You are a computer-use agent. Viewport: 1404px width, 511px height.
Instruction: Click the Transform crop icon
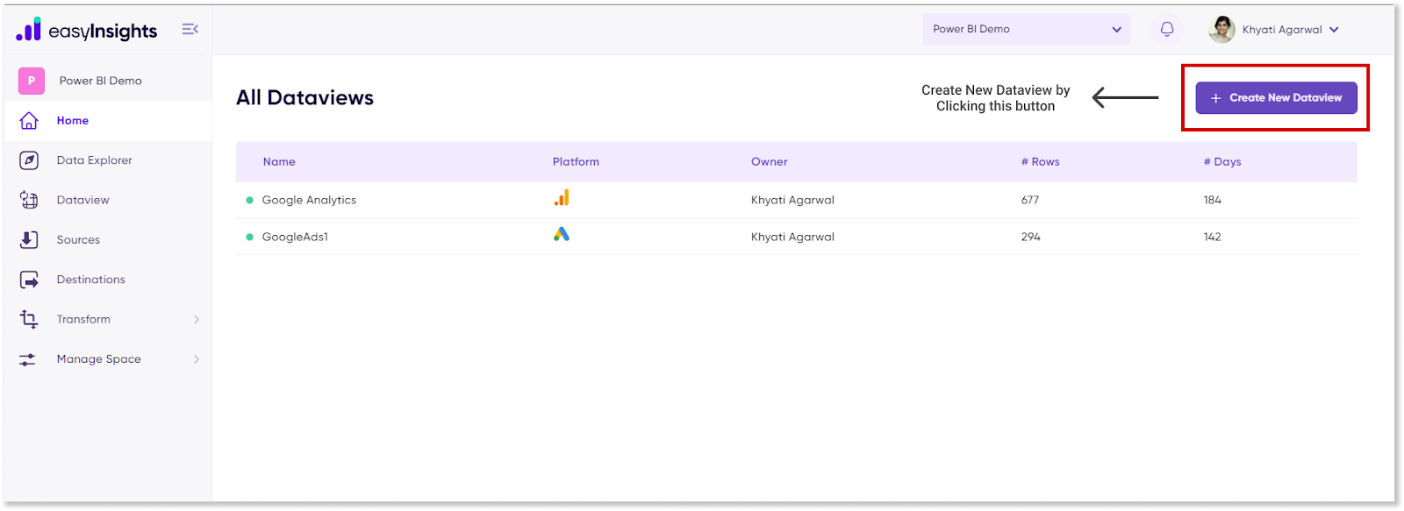click(29, 319)
